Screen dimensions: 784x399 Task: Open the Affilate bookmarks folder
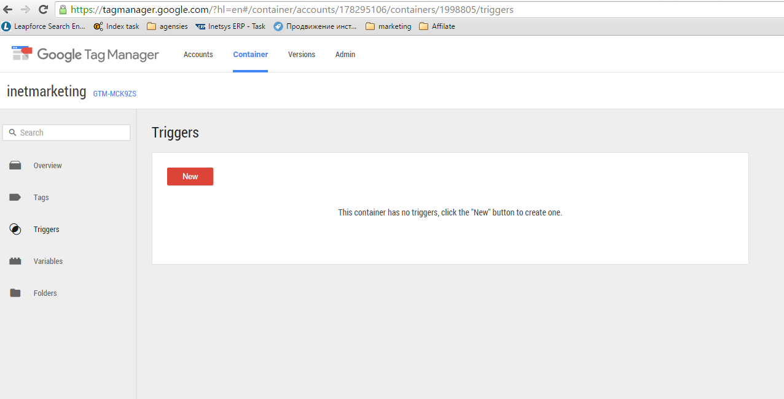point(437,26)
